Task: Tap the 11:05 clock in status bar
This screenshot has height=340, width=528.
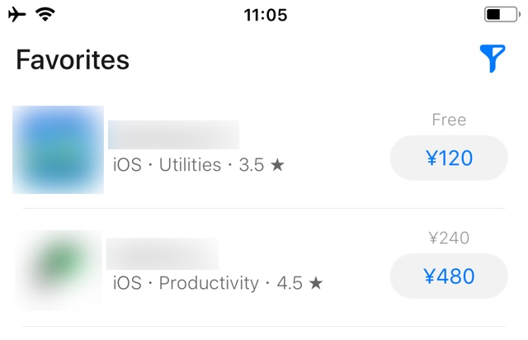Action: click(x=266, y=15)
